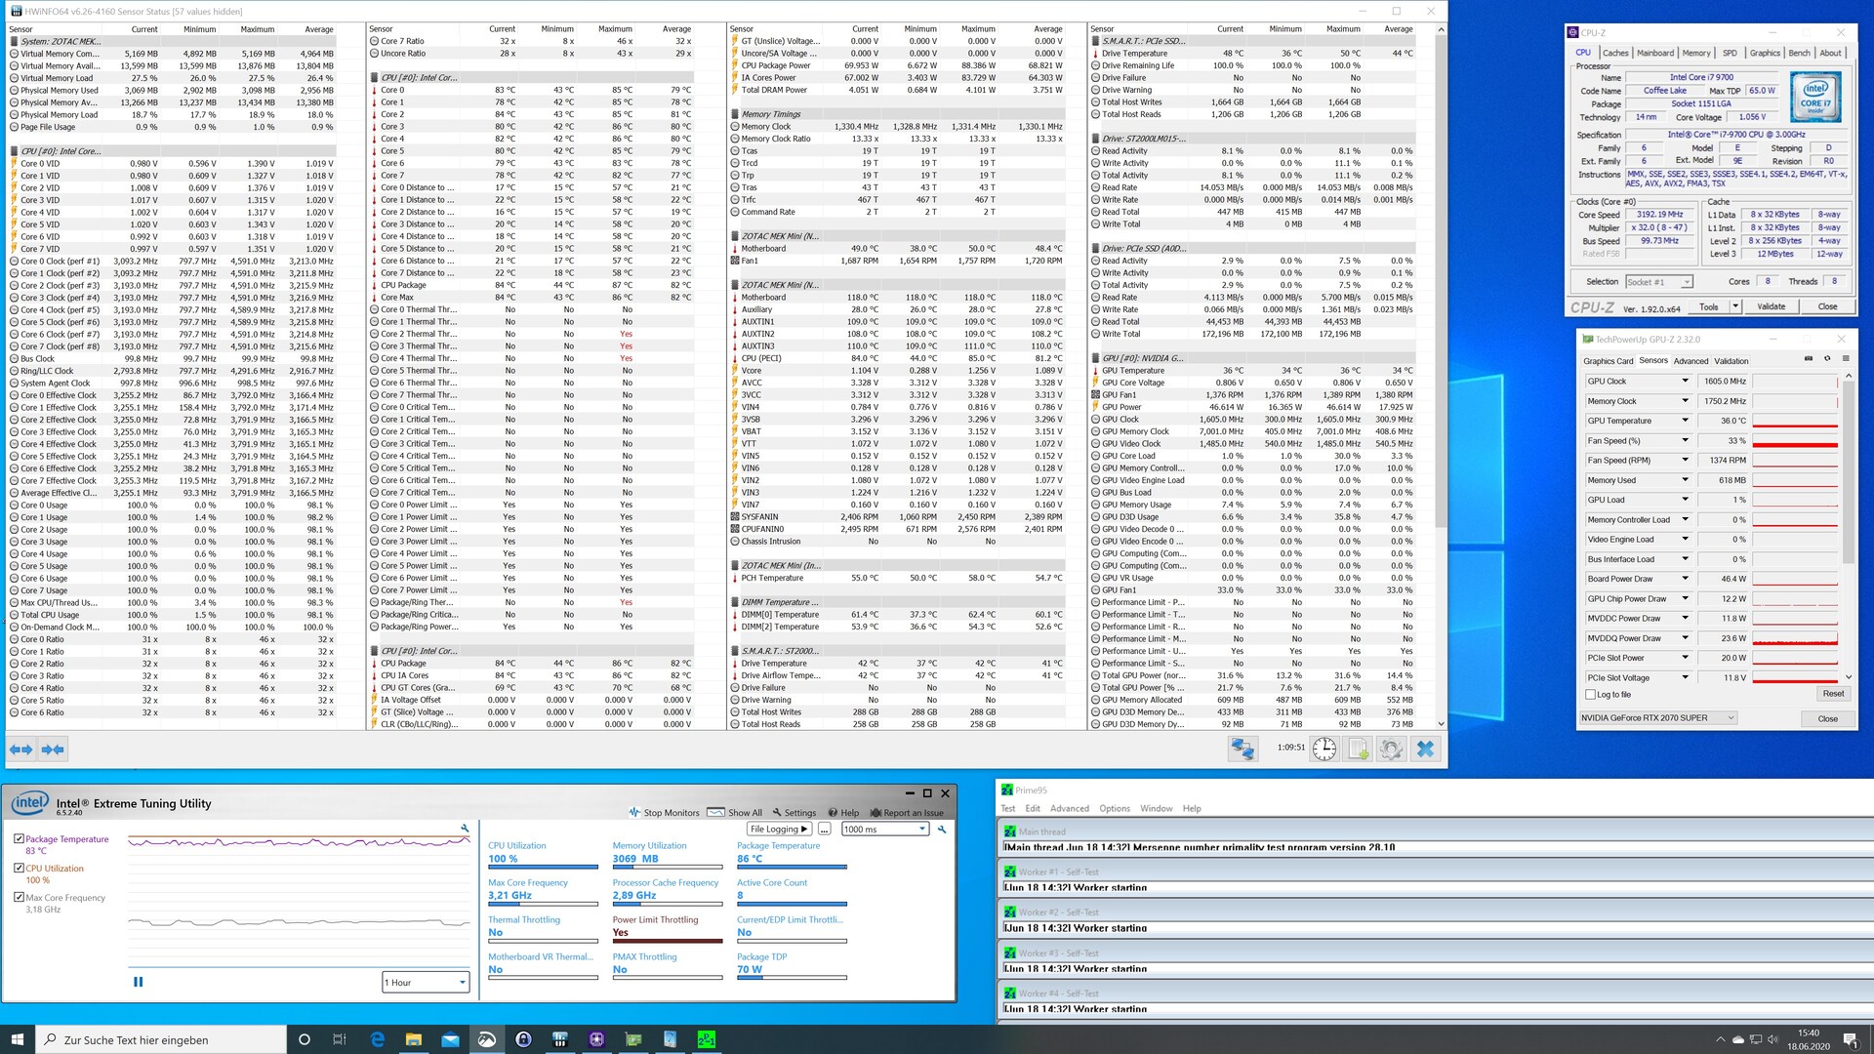Click HWiNFO network remote monitoring icon
The height and width of the screenshot is (1054, 1874).
click(x=1242, y=749)
